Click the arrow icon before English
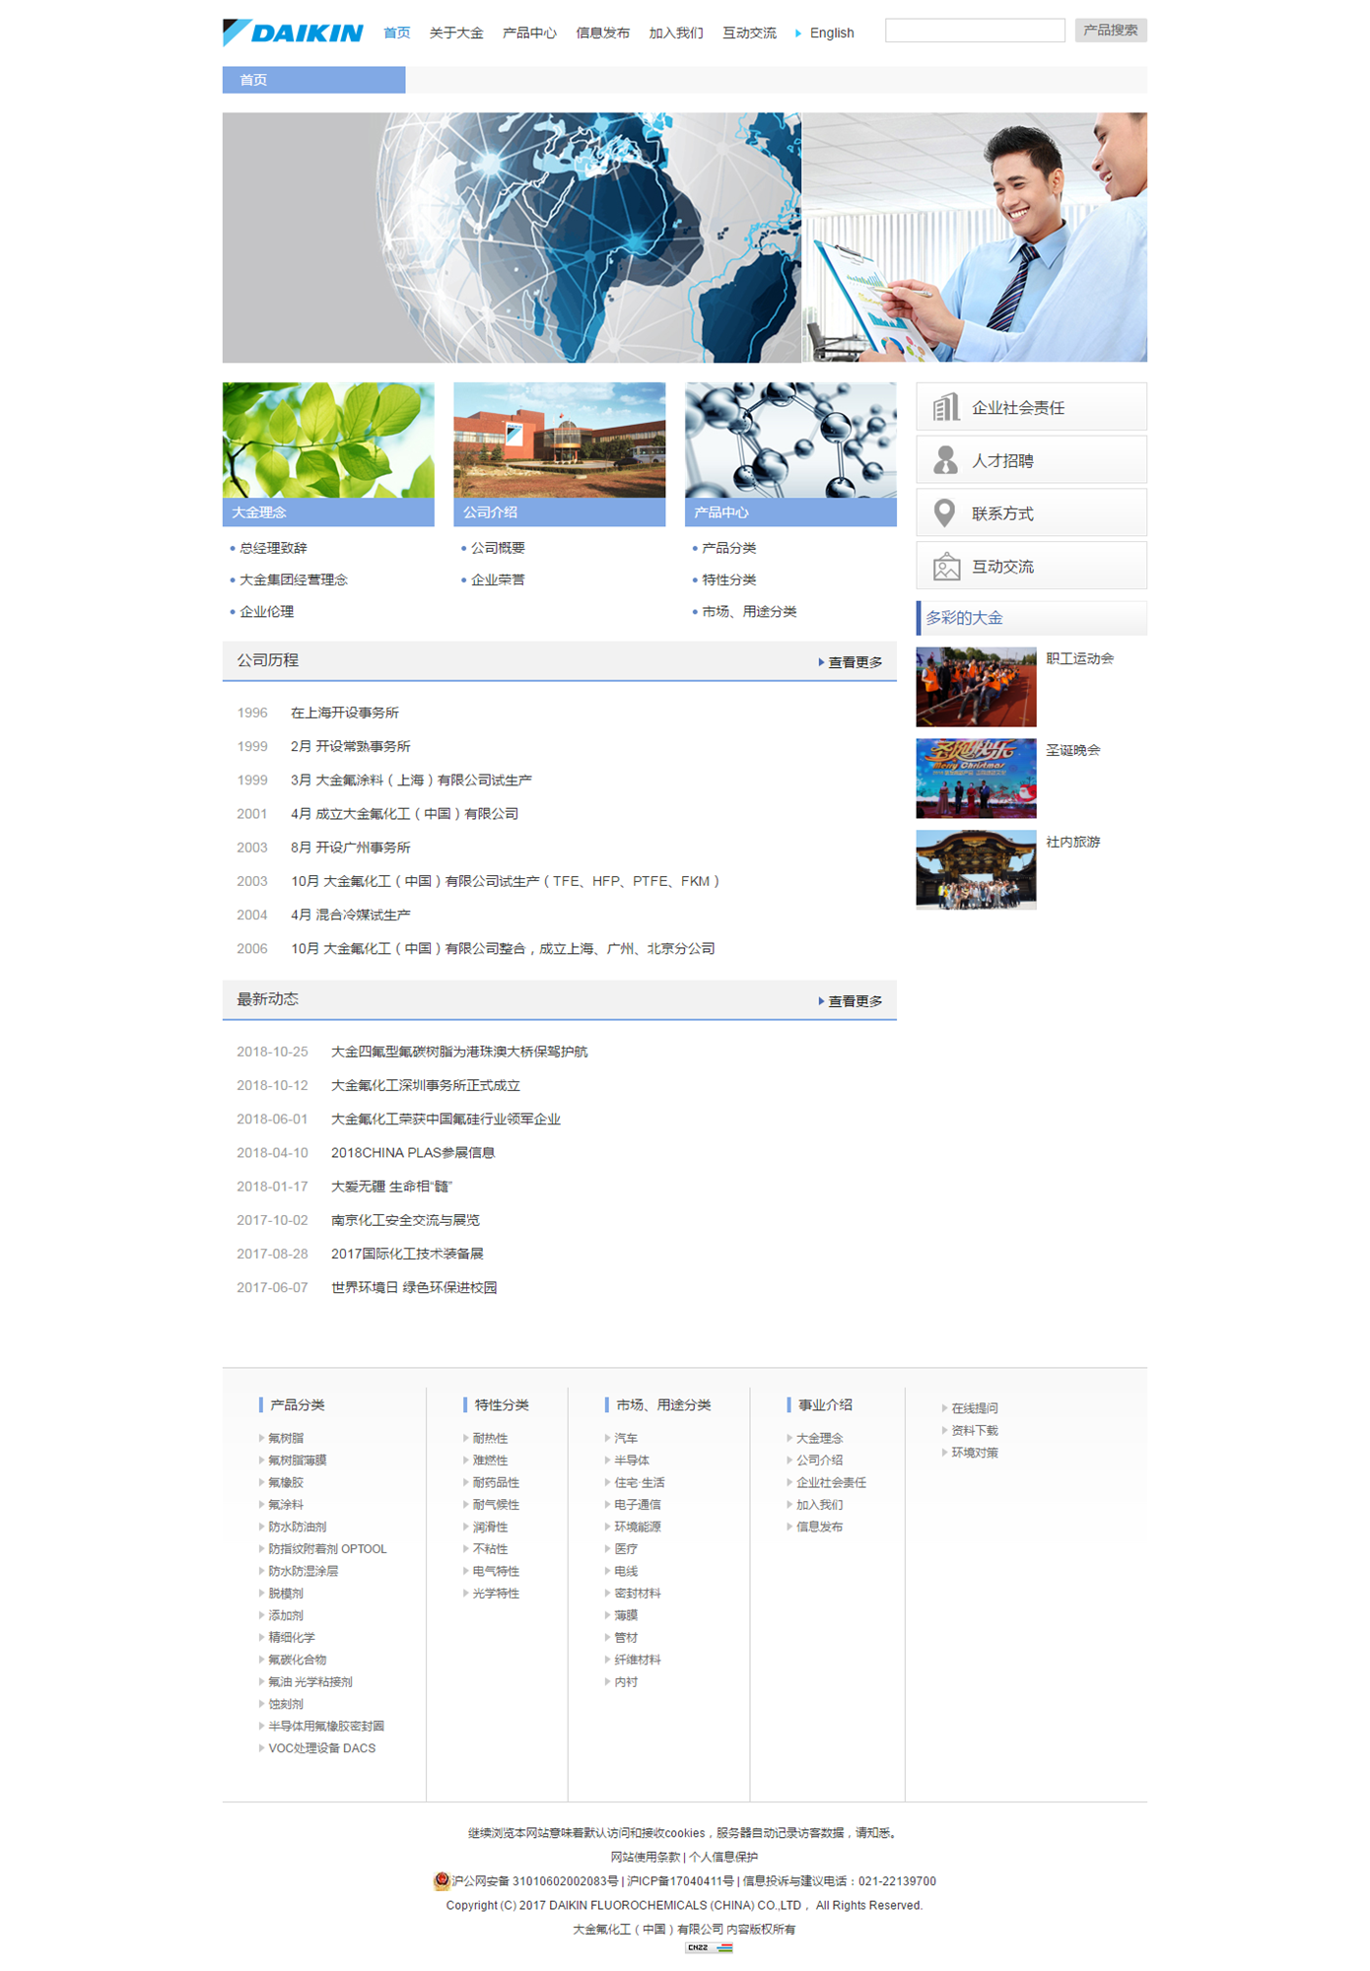 click(x=797, y=34)
